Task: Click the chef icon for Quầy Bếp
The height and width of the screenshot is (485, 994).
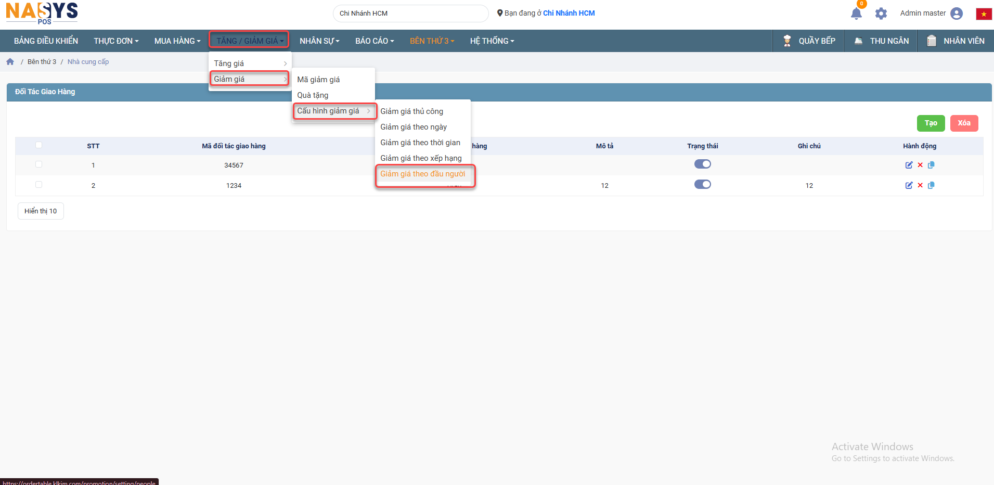Action: (787, 41)
